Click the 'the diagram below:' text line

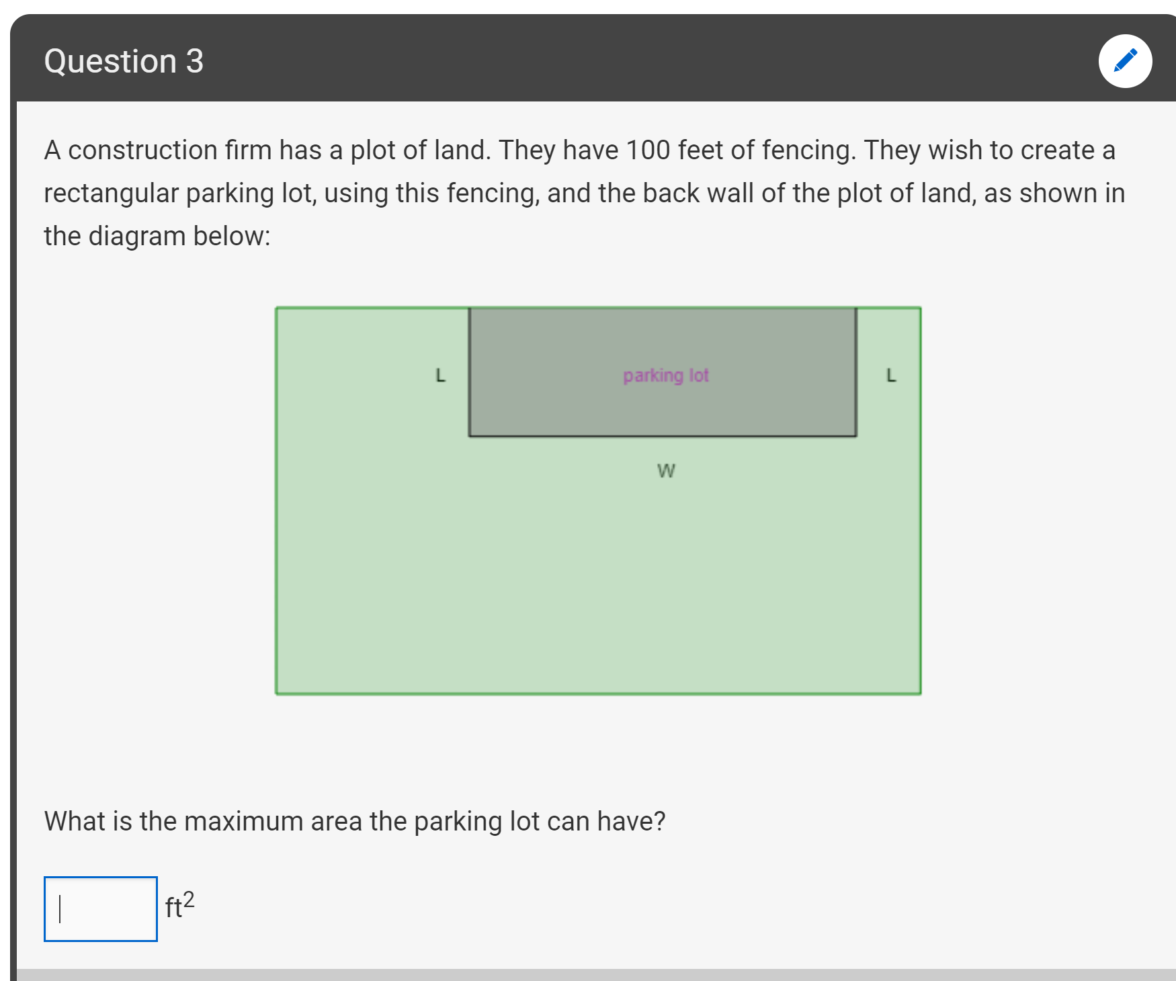point(157,236)
